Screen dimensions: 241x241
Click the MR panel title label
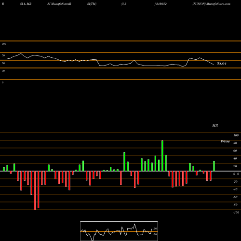pyautogui.click(x=215, y=125)
